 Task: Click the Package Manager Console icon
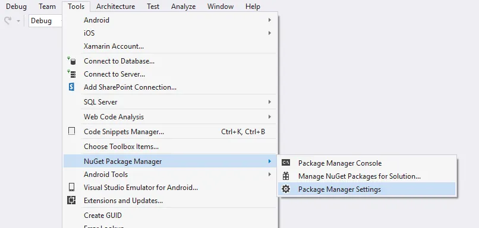tap(286, 163)
